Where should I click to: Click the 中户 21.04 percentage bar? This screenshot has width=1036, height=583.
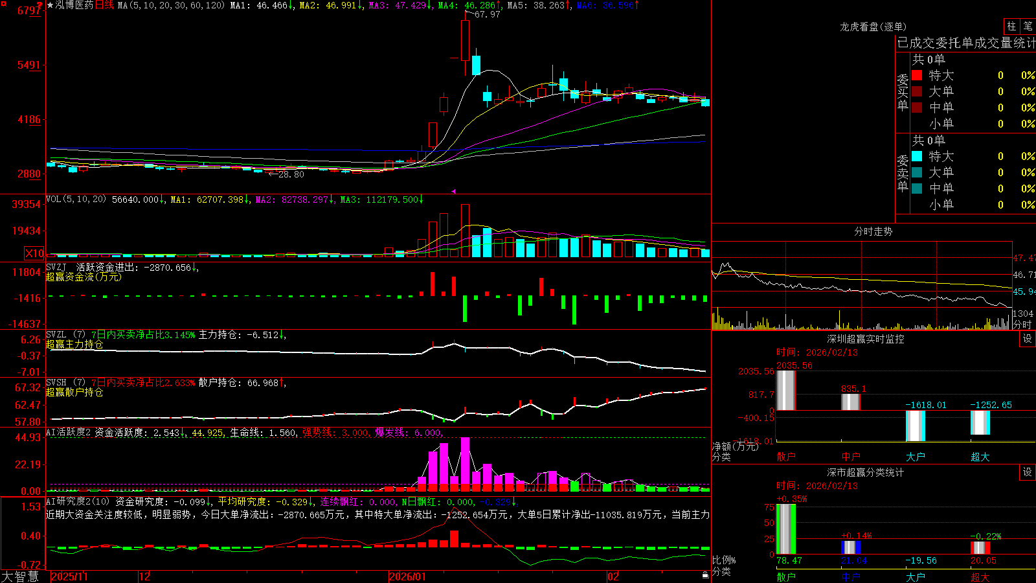850,547
